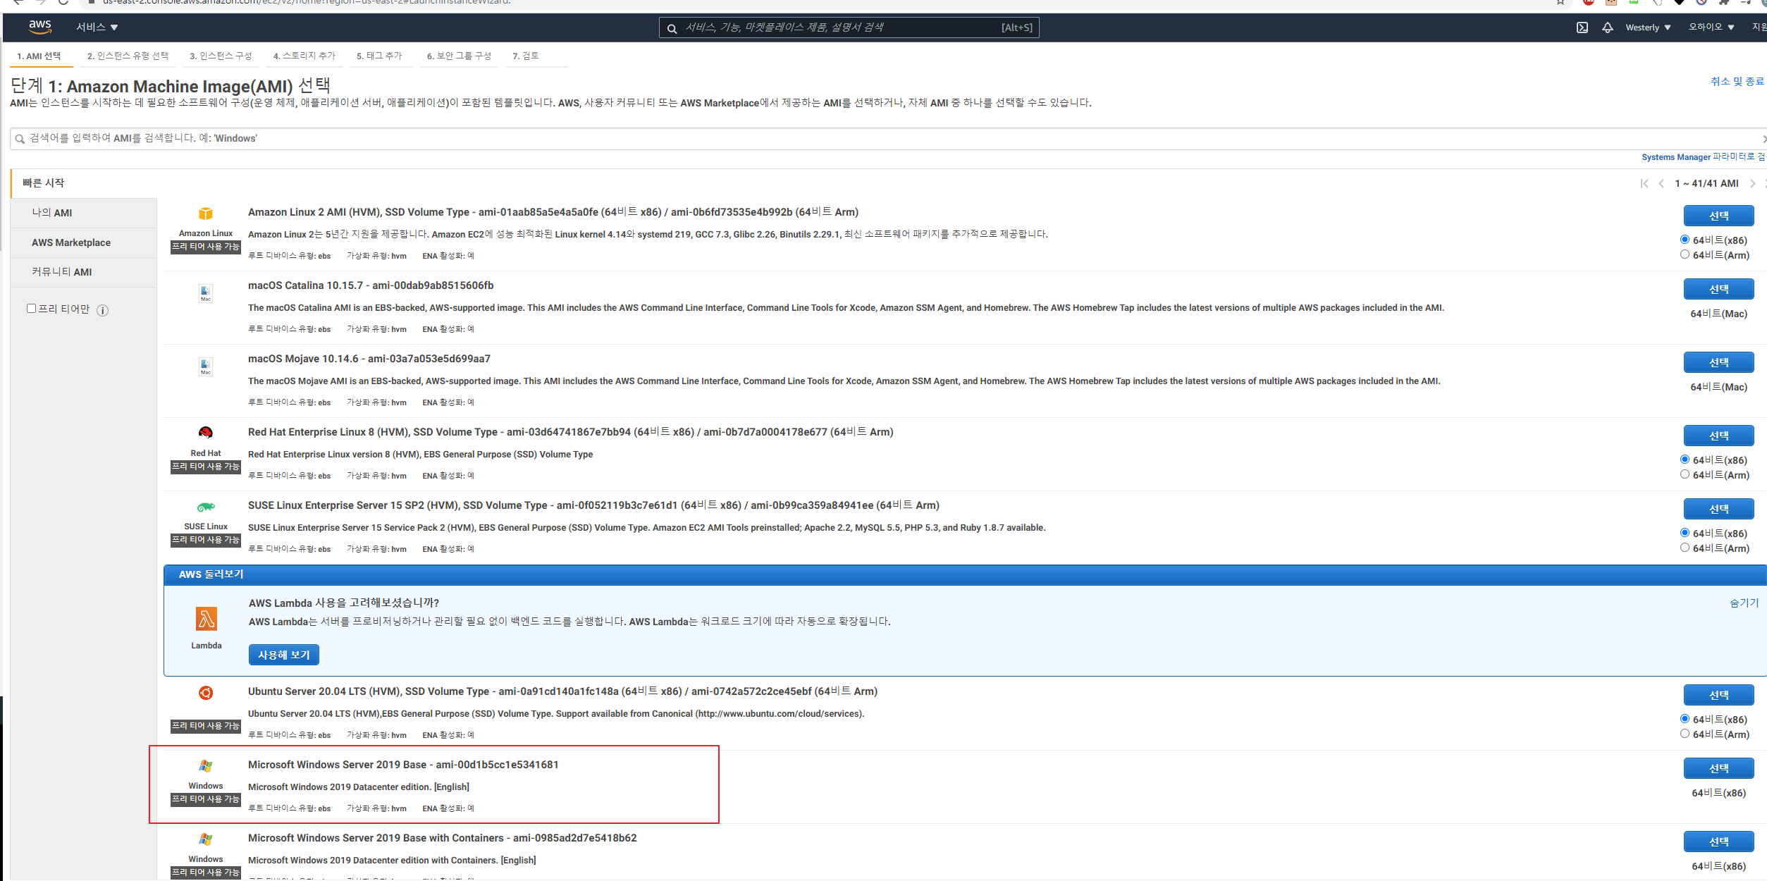Click 선택 for SUSE Linux Enterprise Server 15
The width and height of the screenshot is (1767, 881).
[x=1718, y=510]
